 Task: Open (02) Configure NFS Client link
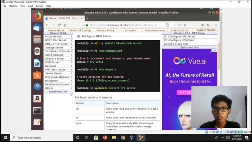click(x=179, y=40)
